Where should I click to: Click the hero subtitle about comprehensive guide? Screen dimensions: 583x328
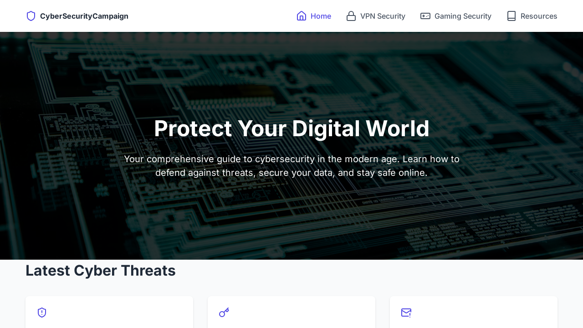click(x=291, y=166)
